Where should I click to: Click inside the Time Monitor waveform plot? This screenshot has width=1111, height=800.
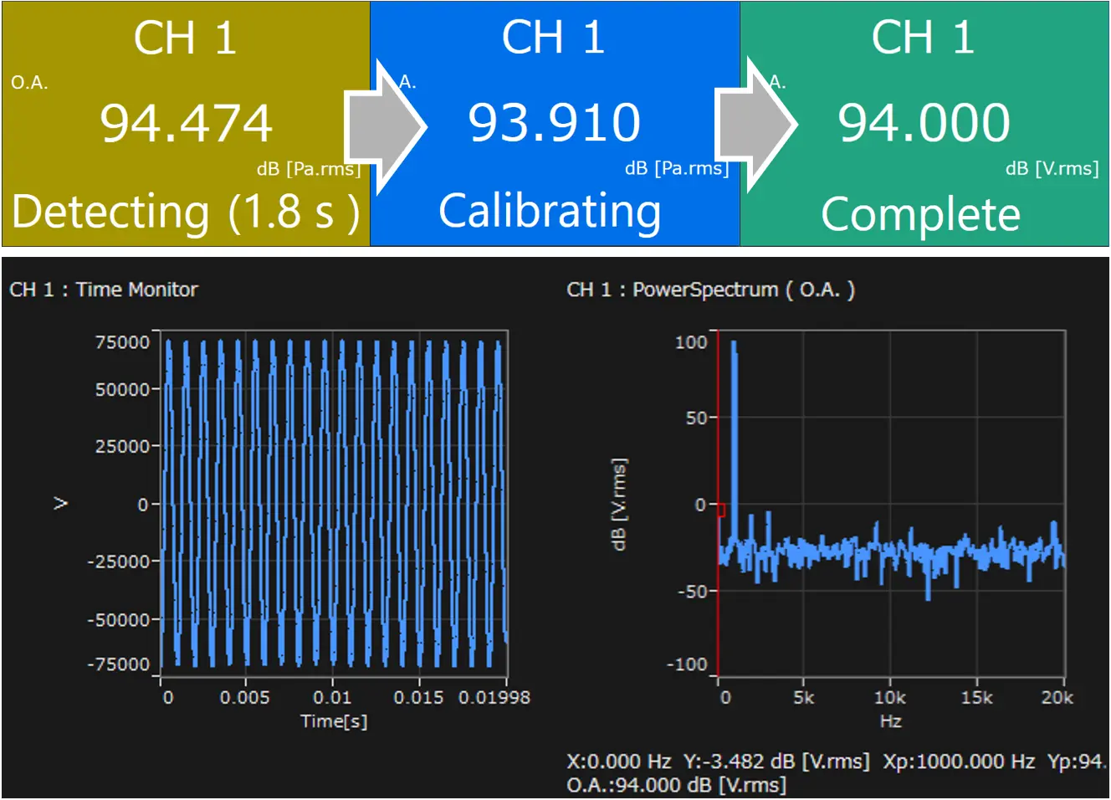point(334,503)
